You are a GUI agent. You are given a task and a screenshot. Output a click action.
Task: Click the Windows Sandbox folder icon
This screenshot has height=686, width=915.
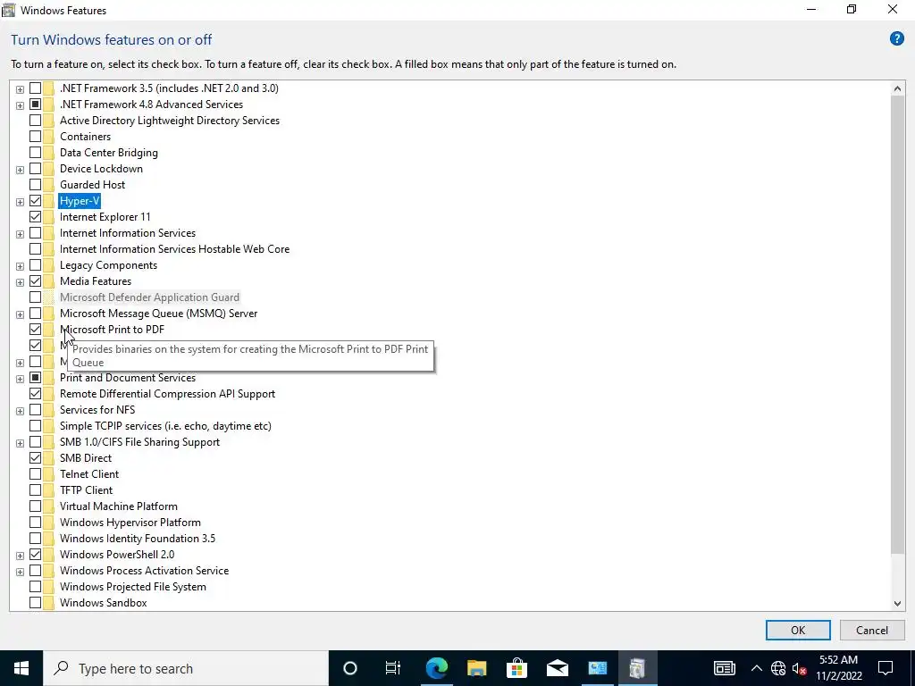[x=48, y=603]
